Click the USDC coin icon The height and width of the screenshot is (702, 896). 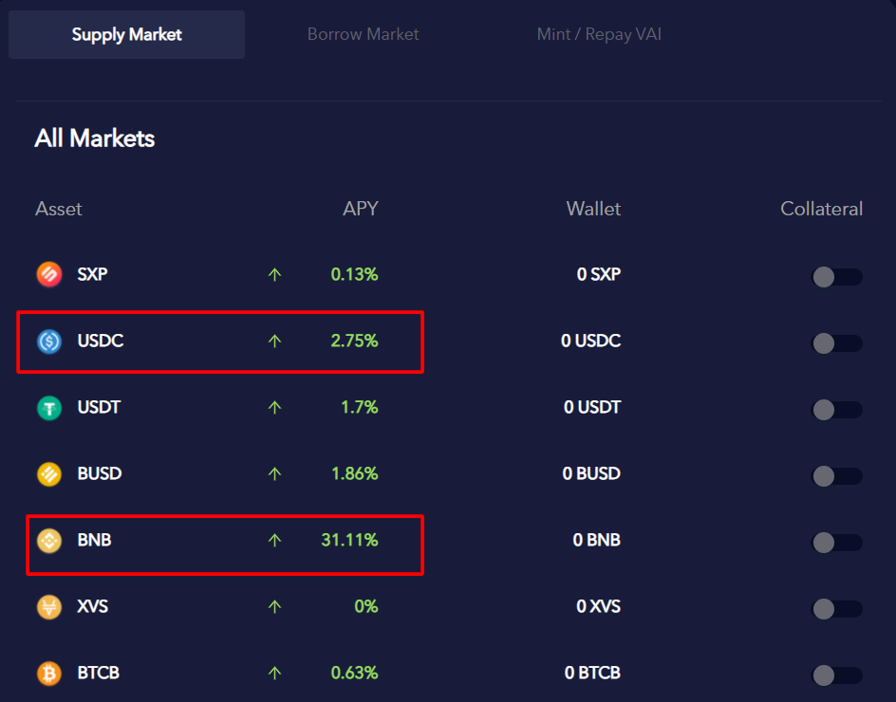tap(49, 342)
